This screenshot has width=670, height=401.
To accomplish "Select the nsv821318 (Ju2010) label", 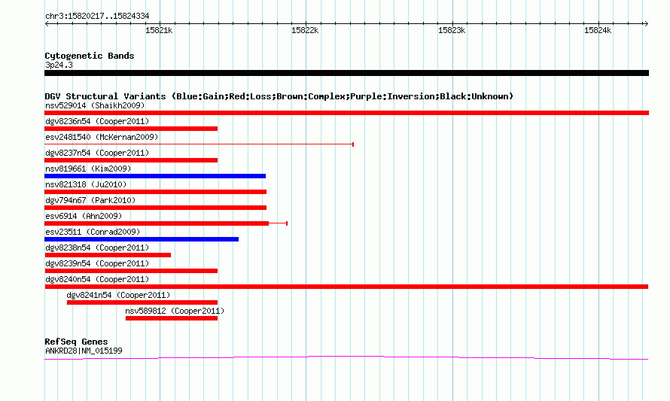I will [x=86, y=184].
